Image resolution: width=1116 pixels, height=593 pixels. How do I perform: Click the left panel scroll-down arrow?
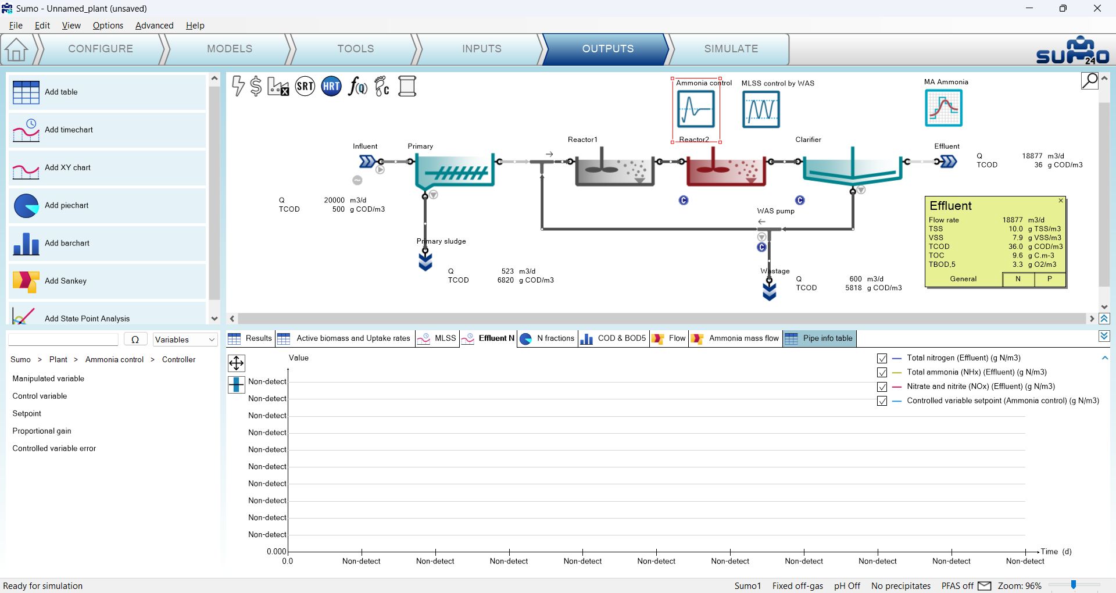(x=214, y=319)
